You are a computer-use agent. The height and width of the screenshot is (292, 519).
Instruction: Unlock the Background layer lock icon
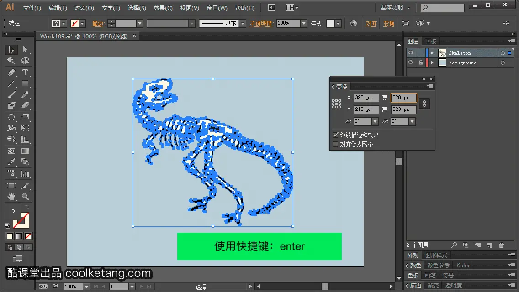[x=420, y=63]
